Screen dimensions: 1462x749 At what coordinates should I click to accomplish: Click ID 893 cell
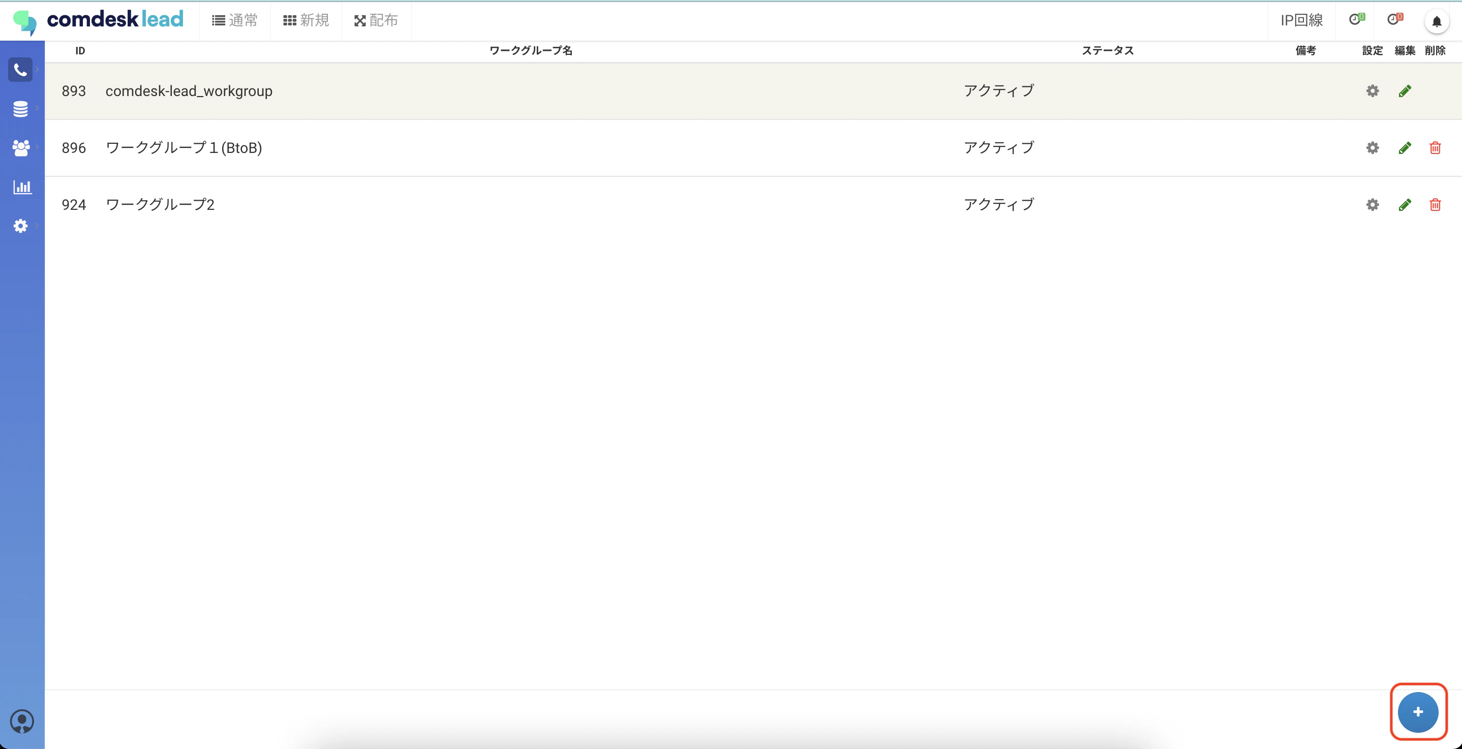(x=74, y=91)
